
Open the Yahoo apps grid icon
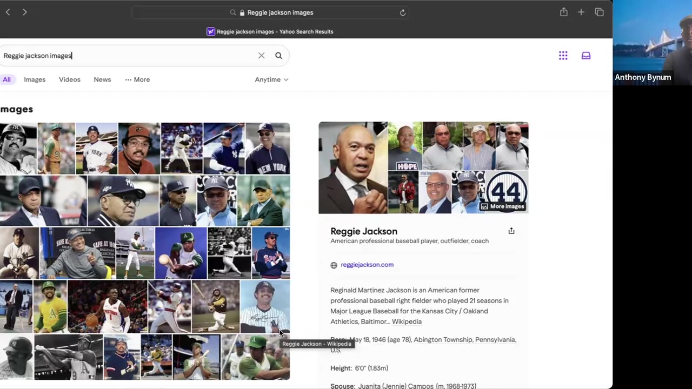click(563, 56)
